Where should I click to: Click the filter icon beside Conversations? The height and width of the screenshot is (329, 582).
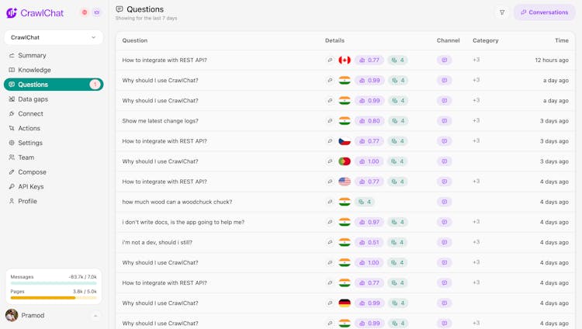tap(502, 12)
